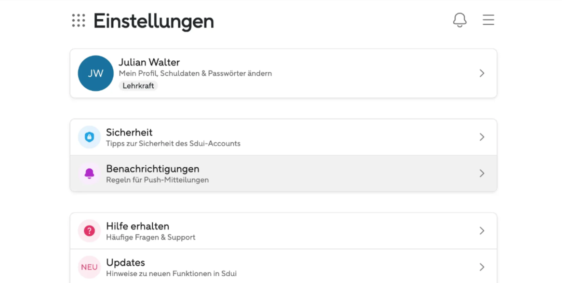
Task: Open the notifications bell in header
Action: pyautogui.click(x=460, y=20)
